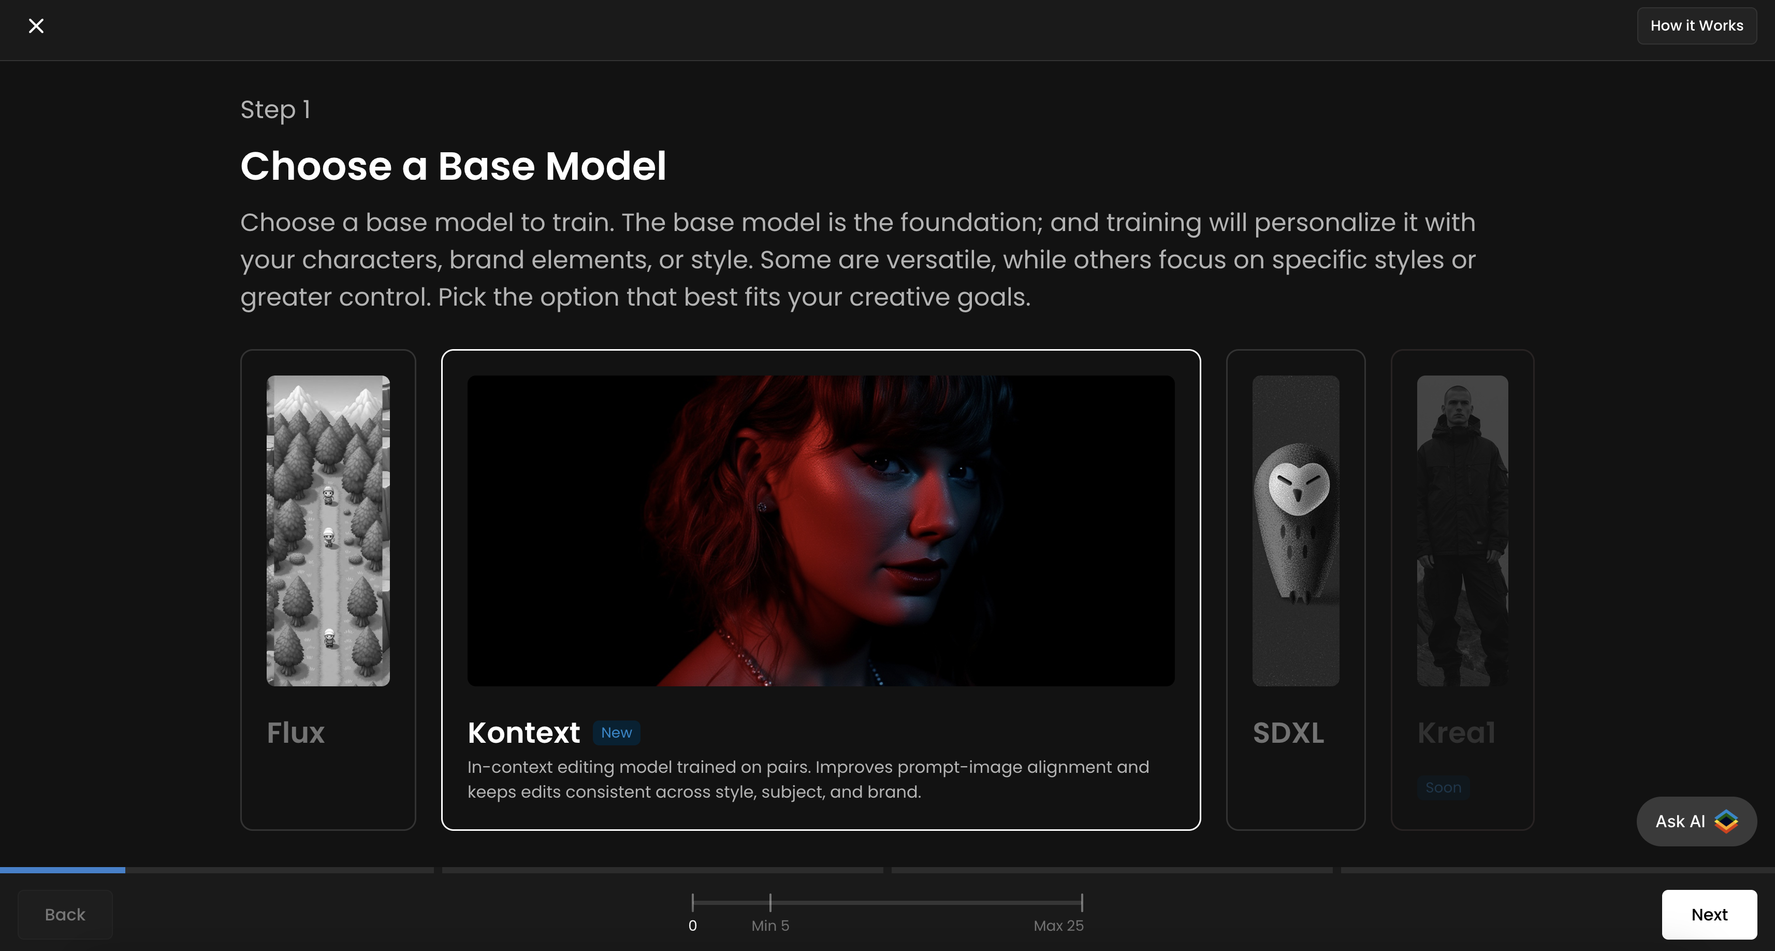Click the second step progress bar segment
The width and height of the screenshot is (1775, 951).
pos(662,870)
